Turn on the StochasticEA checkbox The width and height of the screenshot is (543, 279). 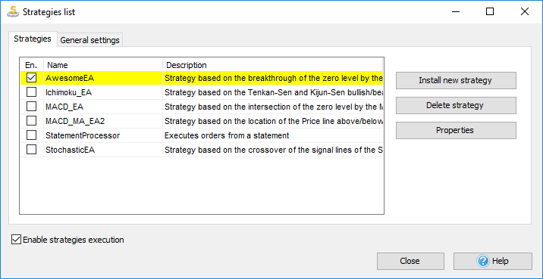click(32, 150)
